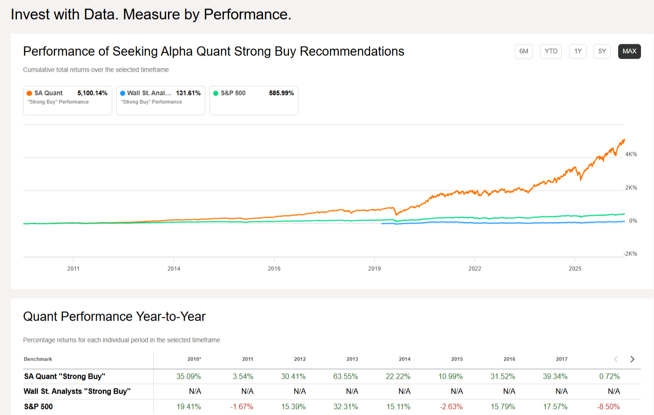
Task: Toggle the S&P 500 legend card
Action: click(254, 100)
